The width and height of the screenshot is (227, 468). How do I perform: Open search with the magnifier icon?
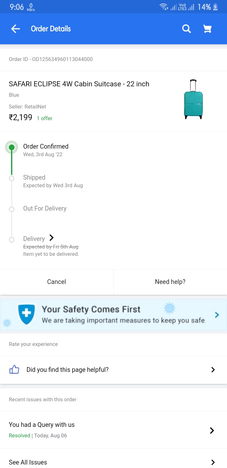(186, 29)
